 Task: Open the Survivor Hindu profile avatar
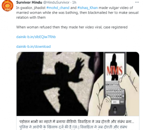tap(7, 6)
